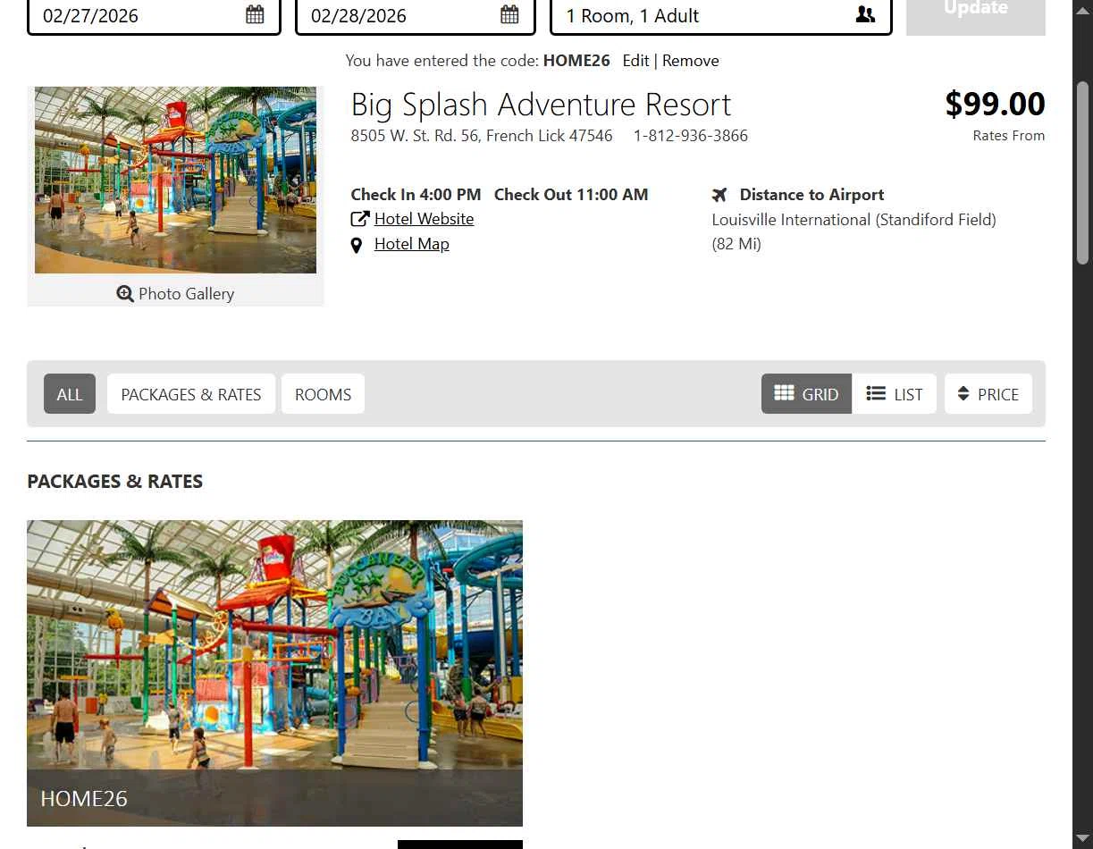Click the Big Splash Adventure Resort title
The width and height of the screenshot is (1093, 849).
pos(541,105)
